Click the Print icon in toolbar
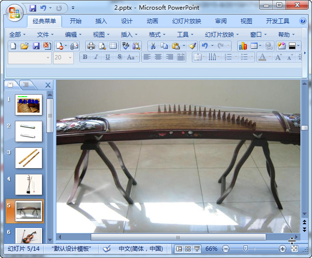This screenshot has height=258, width=312. click(91, 46)
